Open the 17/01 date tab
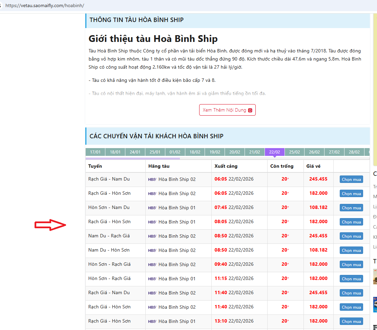 click(x=95, y=152)
